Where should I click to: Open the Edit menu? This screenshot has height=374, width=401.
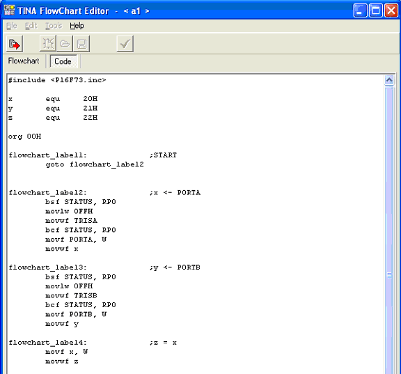31,26
